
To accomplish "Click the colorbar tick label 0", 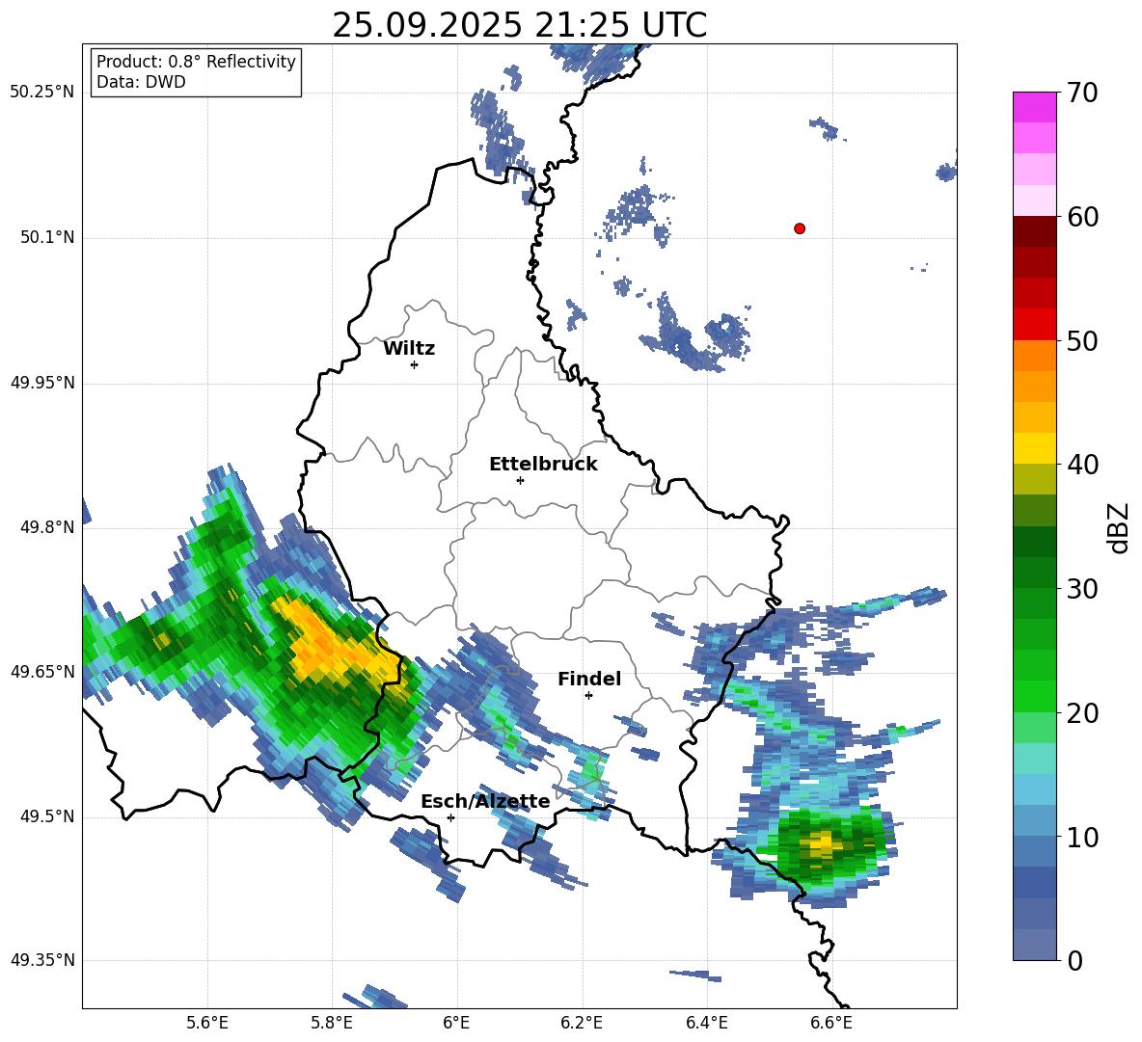I will tap(1074, 960).
